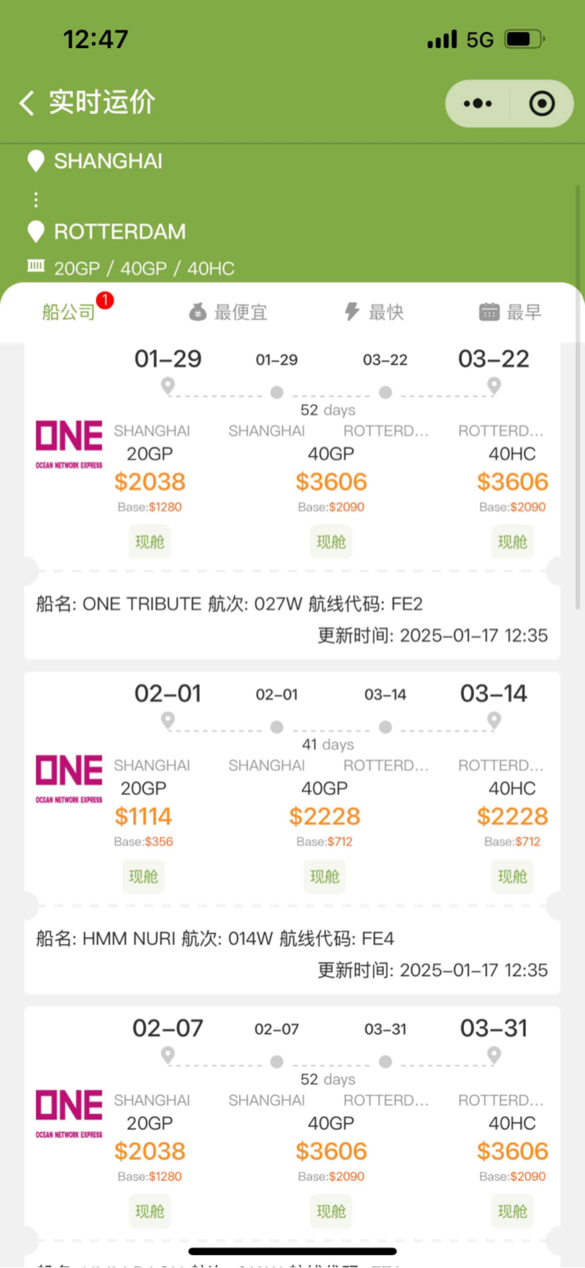Switch to the 最快 sorting tab
This screenshot has height=1268, width=585.
click(386, 312)
